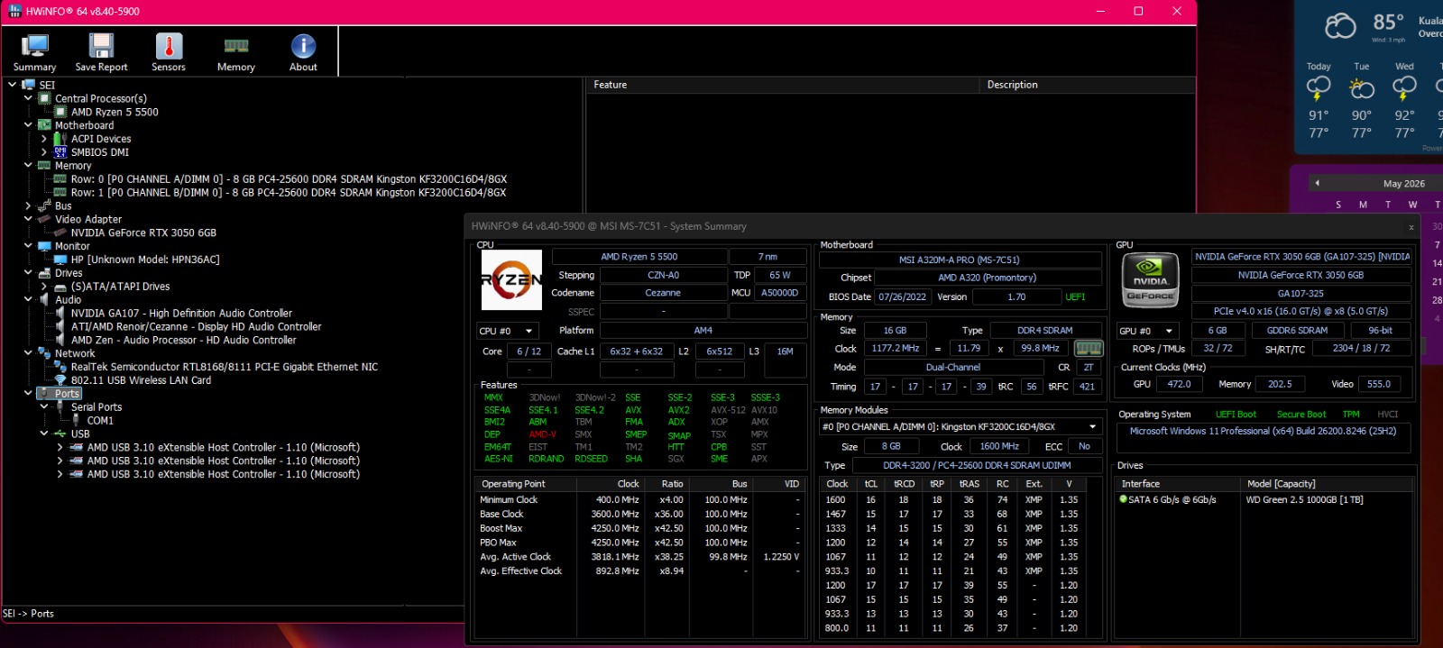Screen dimensions: 1443x648
Task: Expand the Bus node
Action: click(x=28, y=205)
